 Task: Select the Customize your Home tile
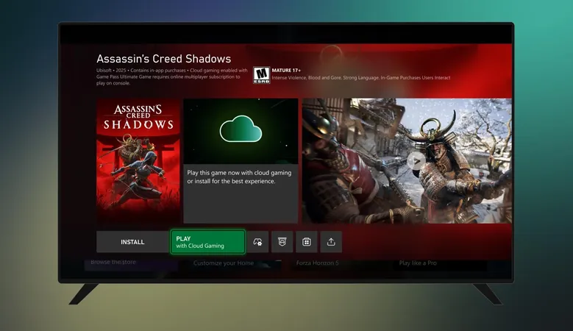(x=222, y=263)
